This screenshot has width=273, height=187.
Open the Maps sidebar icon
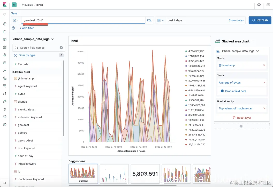[5, 55]
